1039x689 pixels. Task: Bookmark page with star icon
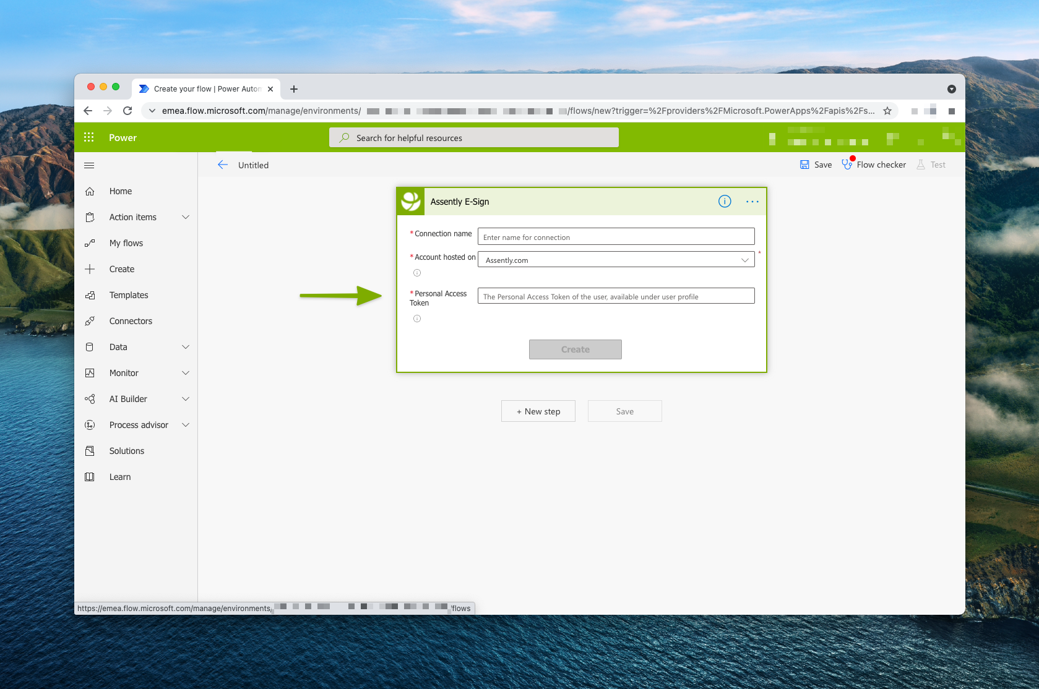click(887, 111)
